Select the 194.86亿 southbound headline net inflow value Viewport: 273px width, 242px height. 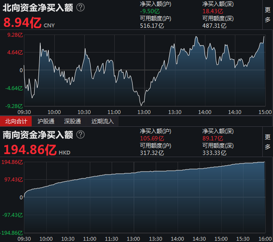(x=30, y=150)
